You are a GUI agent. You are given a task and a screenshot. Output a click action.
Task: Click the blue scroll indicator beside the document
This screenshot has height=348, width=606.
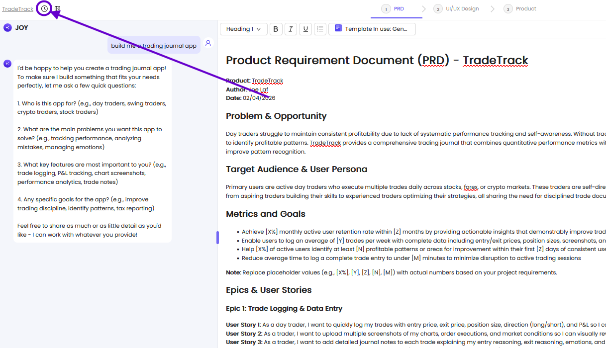coord(217,237)
